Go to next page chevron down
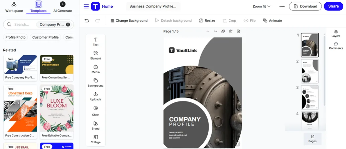The image size is (346, 149). click(216, 31)
